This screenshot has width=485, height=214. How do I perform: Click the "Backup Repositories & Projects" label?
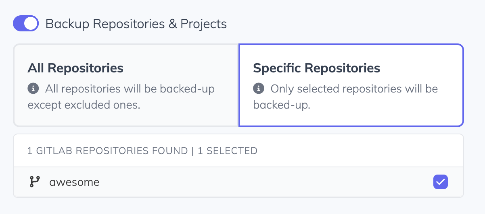coord(136,24)
